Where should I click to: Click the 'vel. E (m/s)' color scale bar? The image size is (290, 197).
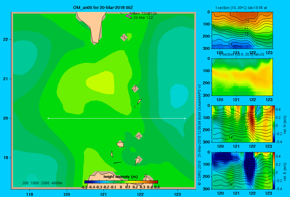(274, 171)
